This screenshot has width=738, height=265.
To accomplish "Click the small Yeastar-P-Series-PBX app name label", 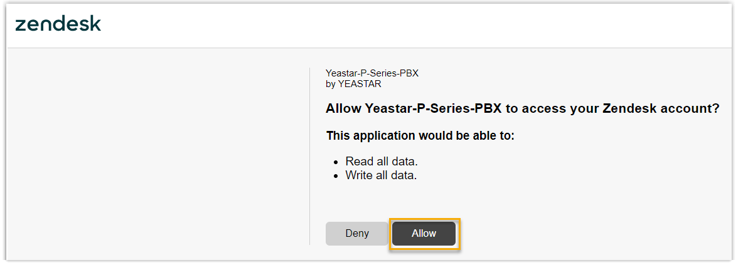I will coord(372,73).
